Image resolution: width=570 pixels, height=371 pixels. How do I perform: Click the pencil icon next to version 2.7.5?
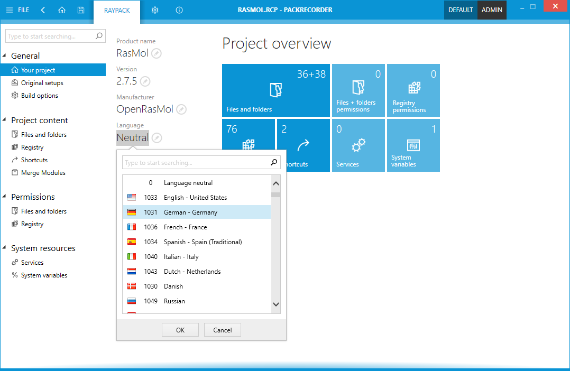click(x=145, y=81)
